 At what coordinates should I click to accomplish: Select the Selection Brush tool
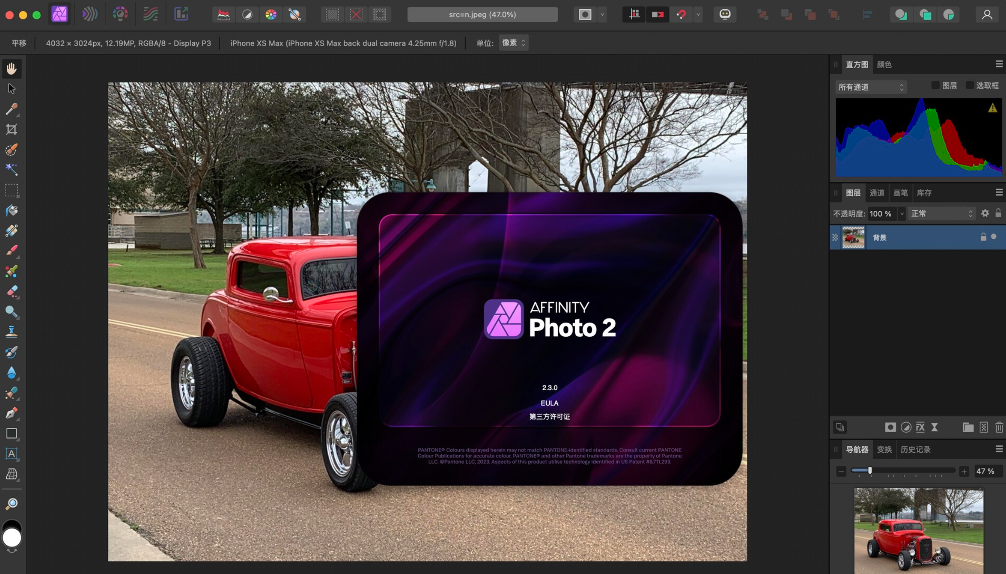click(11, 149)
